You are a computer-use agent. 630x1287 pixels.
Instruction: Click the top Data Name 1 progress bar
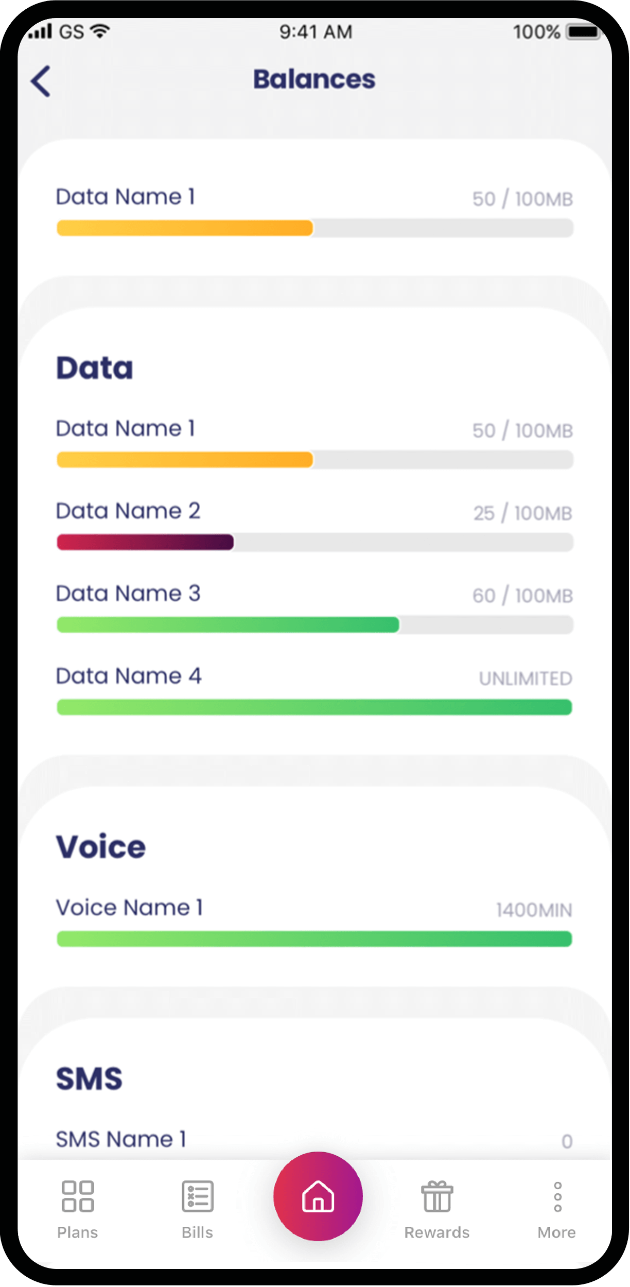315,228
